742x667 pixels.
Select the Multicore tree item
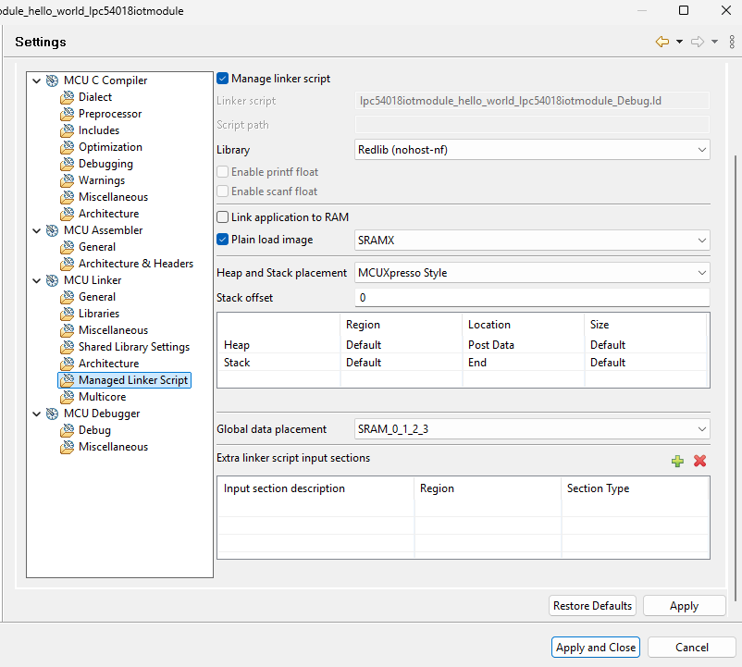102,397
